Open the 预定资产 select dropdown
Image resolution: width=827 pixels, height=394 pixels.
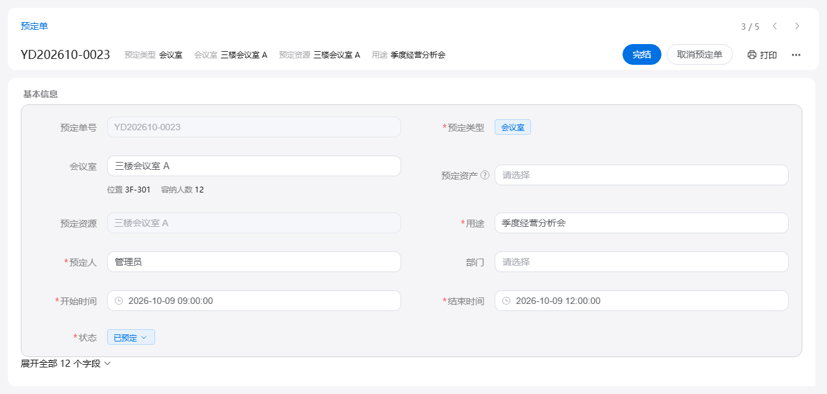(641, 175)
